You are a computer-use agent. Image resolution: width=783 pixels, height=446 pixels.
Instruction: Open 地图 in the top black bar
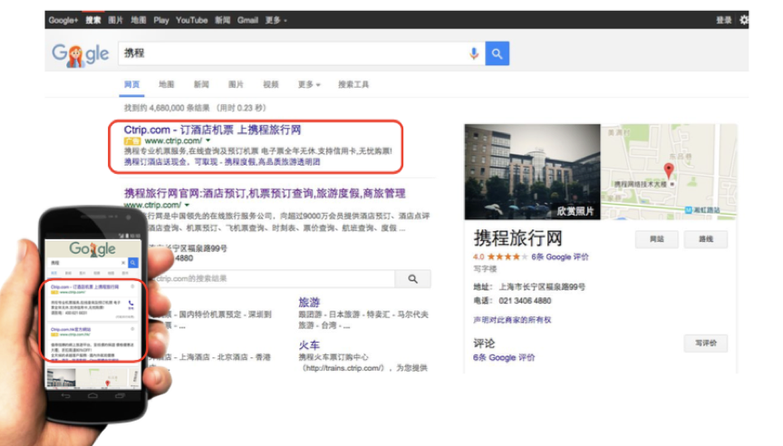click(x=139, y=21)
